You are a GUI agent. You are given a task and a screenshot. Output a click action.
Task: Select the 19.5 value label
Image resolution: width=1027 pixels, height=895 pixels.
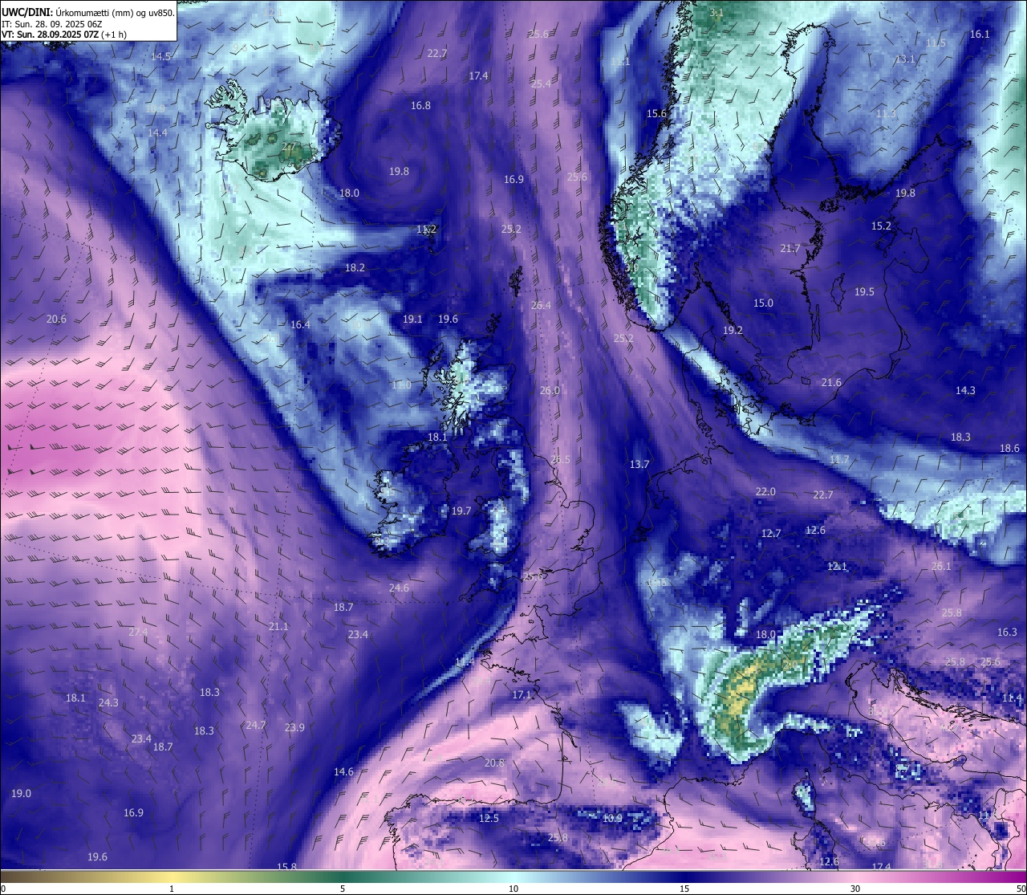[864, 291]
